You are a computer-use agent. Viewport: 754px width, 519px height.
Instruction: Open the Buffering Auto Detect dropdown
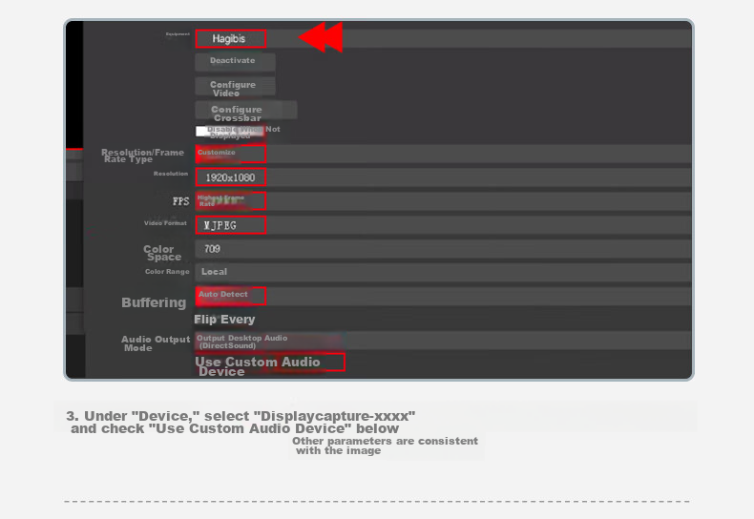coord(443,296)
